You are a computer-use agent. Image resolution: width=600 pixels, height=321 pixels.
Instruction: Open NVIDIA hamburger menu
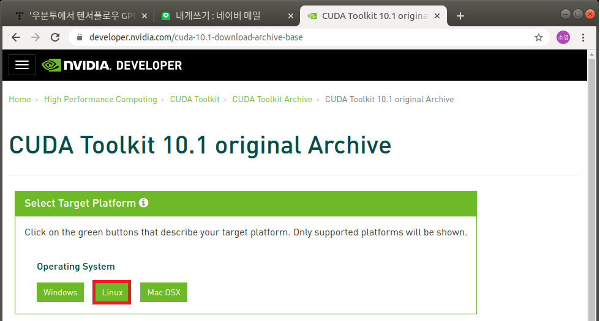[22, 65]
